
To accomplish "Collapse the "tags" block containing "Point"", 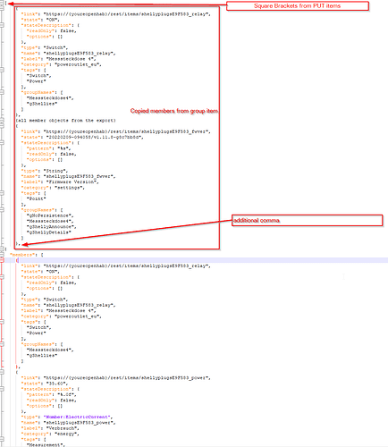I will (2, 193).
